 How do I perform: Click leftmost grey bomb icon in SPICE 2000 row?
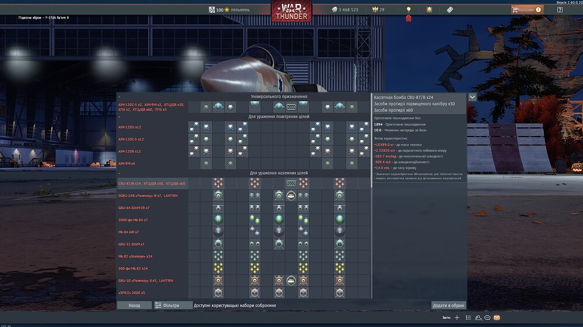click(x=218, y=293)
